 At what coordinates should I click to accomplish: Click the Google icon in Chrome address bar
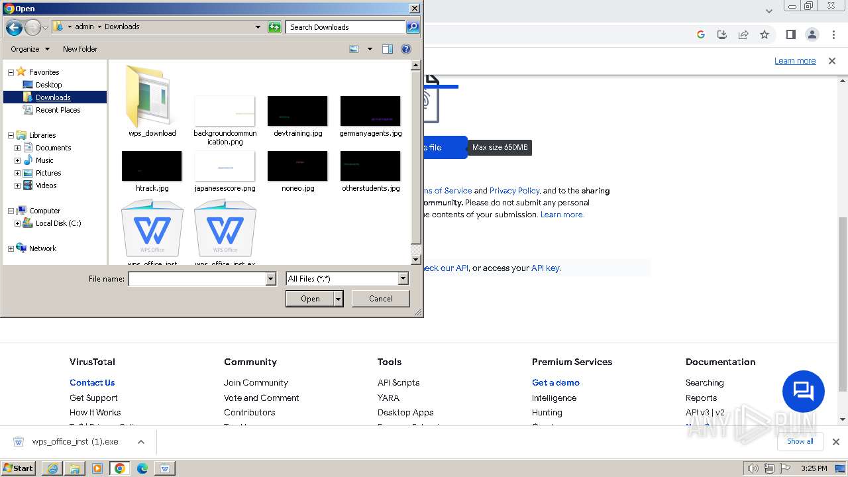[x=701, y=34]
